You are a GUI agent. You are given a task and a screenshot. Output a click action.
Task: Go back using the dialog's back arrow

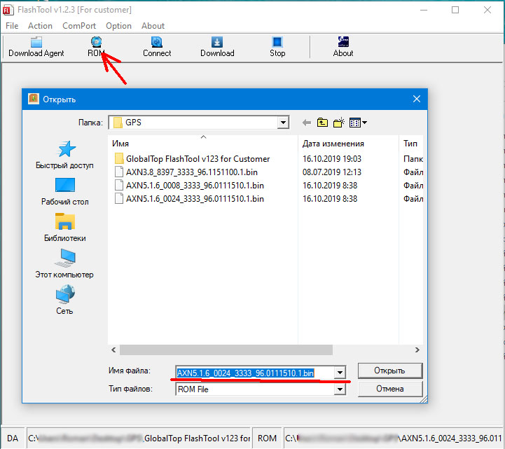[x=305, y=123]
